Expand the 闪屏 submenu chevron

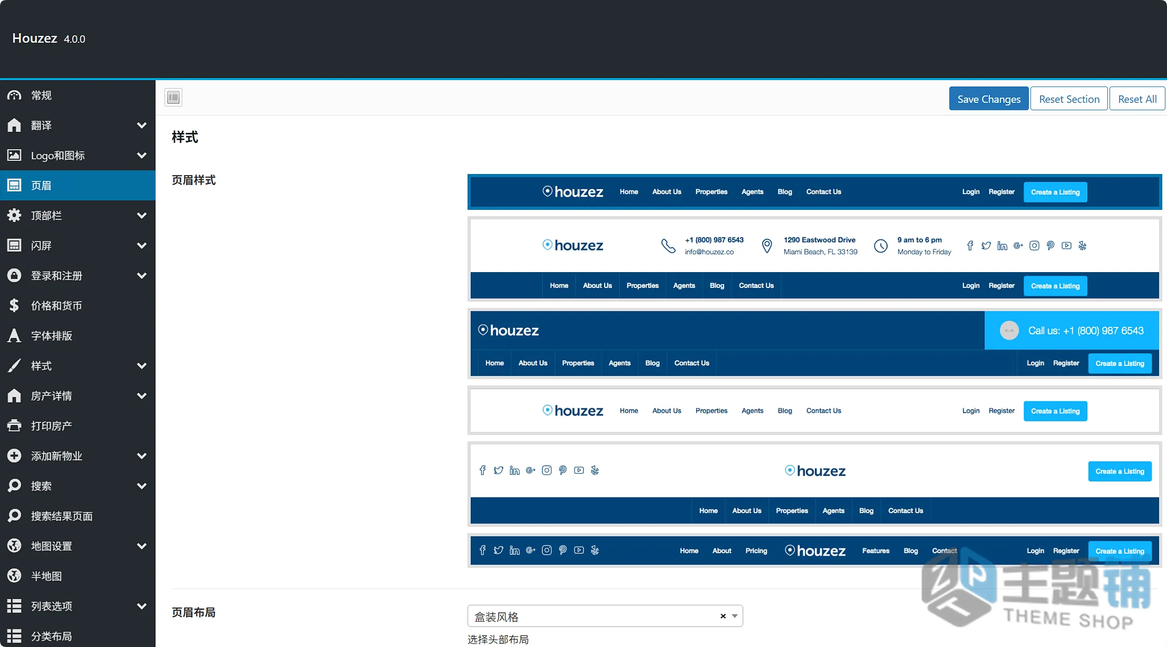[141, 246]
